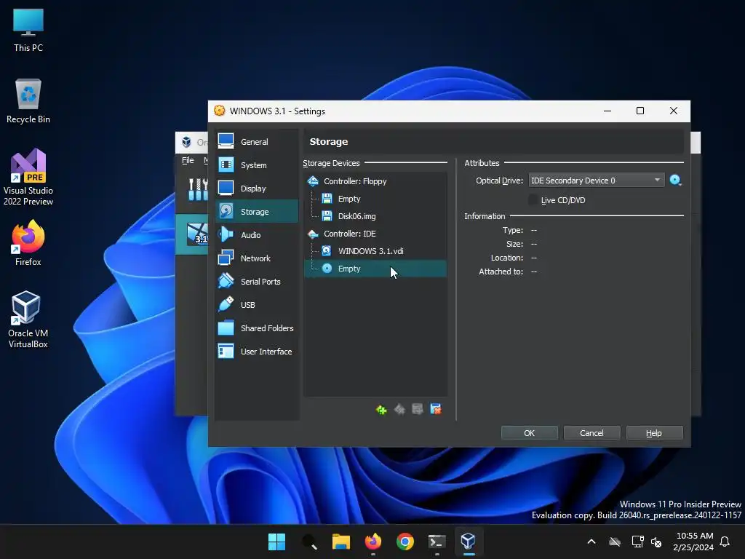Click the Floppy controller icon
The width and height of the screenshot is (745, 559).
(x=313, y=181)
